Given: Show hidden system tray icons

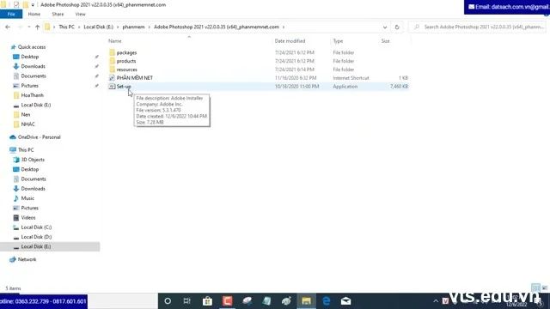Looking at the screenshot, I should click(436, 301).
